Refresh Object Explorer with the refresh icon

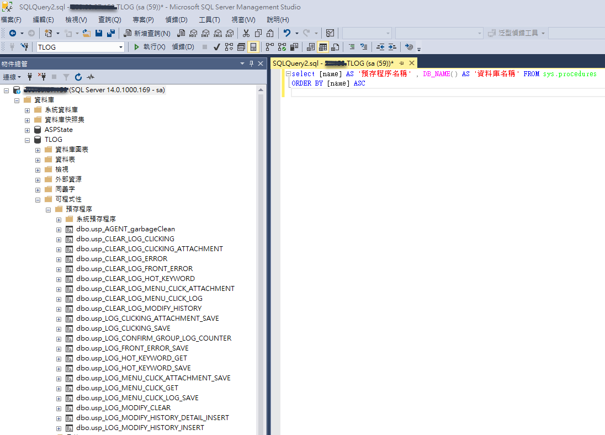pos(78,77)
